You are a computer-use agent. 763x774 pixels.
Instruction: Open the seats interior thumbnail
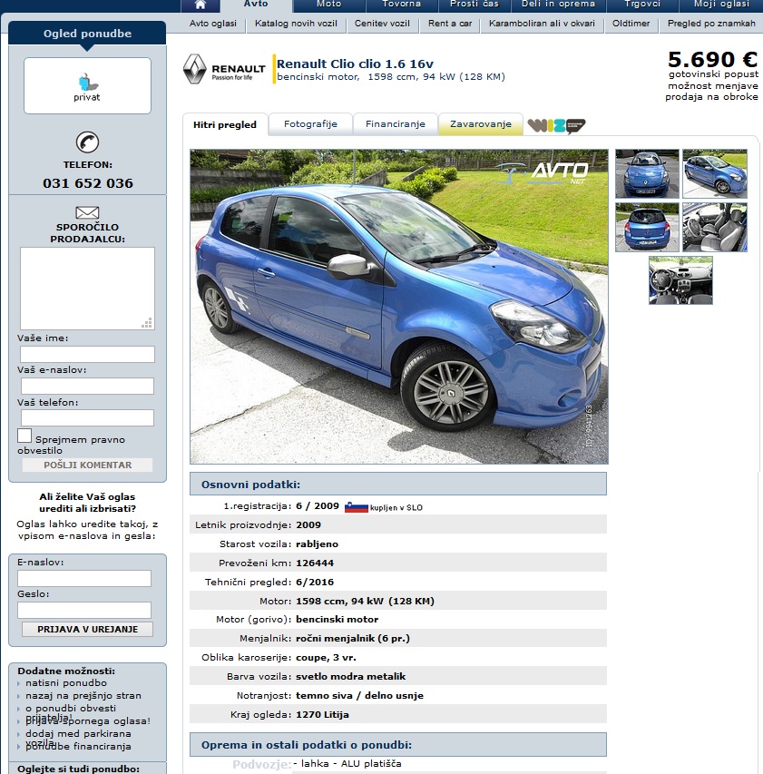click(715, 227)
